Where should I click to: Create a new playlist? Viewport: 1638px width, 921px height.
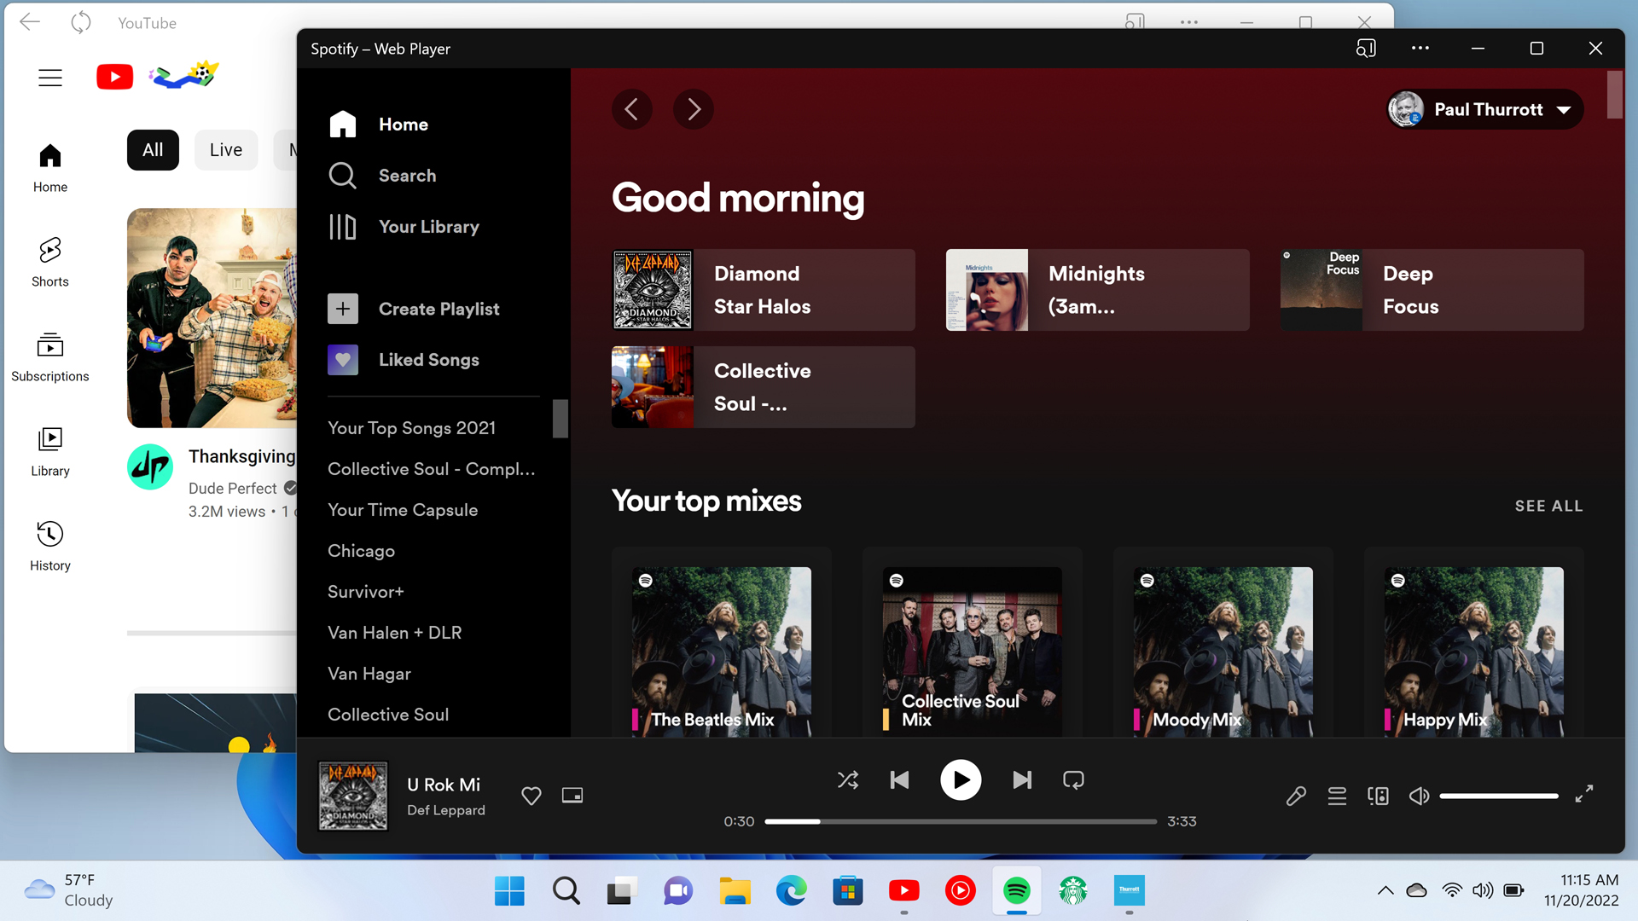point(439,309)
